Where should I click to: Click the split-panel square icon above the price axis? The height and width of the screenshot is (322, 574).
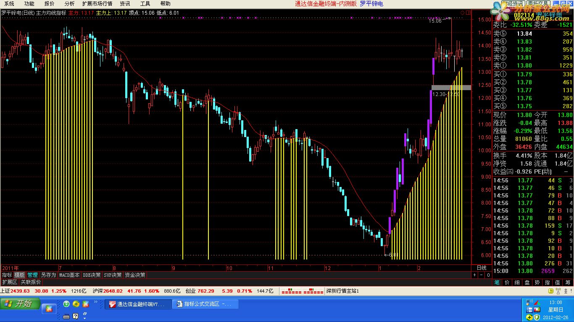point(468,13)
